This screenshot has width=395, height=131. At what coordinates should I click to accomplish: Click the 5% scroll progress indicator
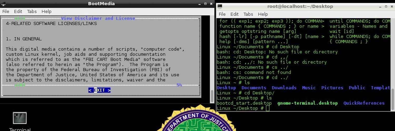(x=179, y=85)
